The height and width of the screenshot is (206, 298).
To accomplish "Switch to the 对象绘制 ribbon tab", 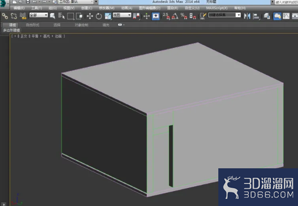I will point(81,25).
